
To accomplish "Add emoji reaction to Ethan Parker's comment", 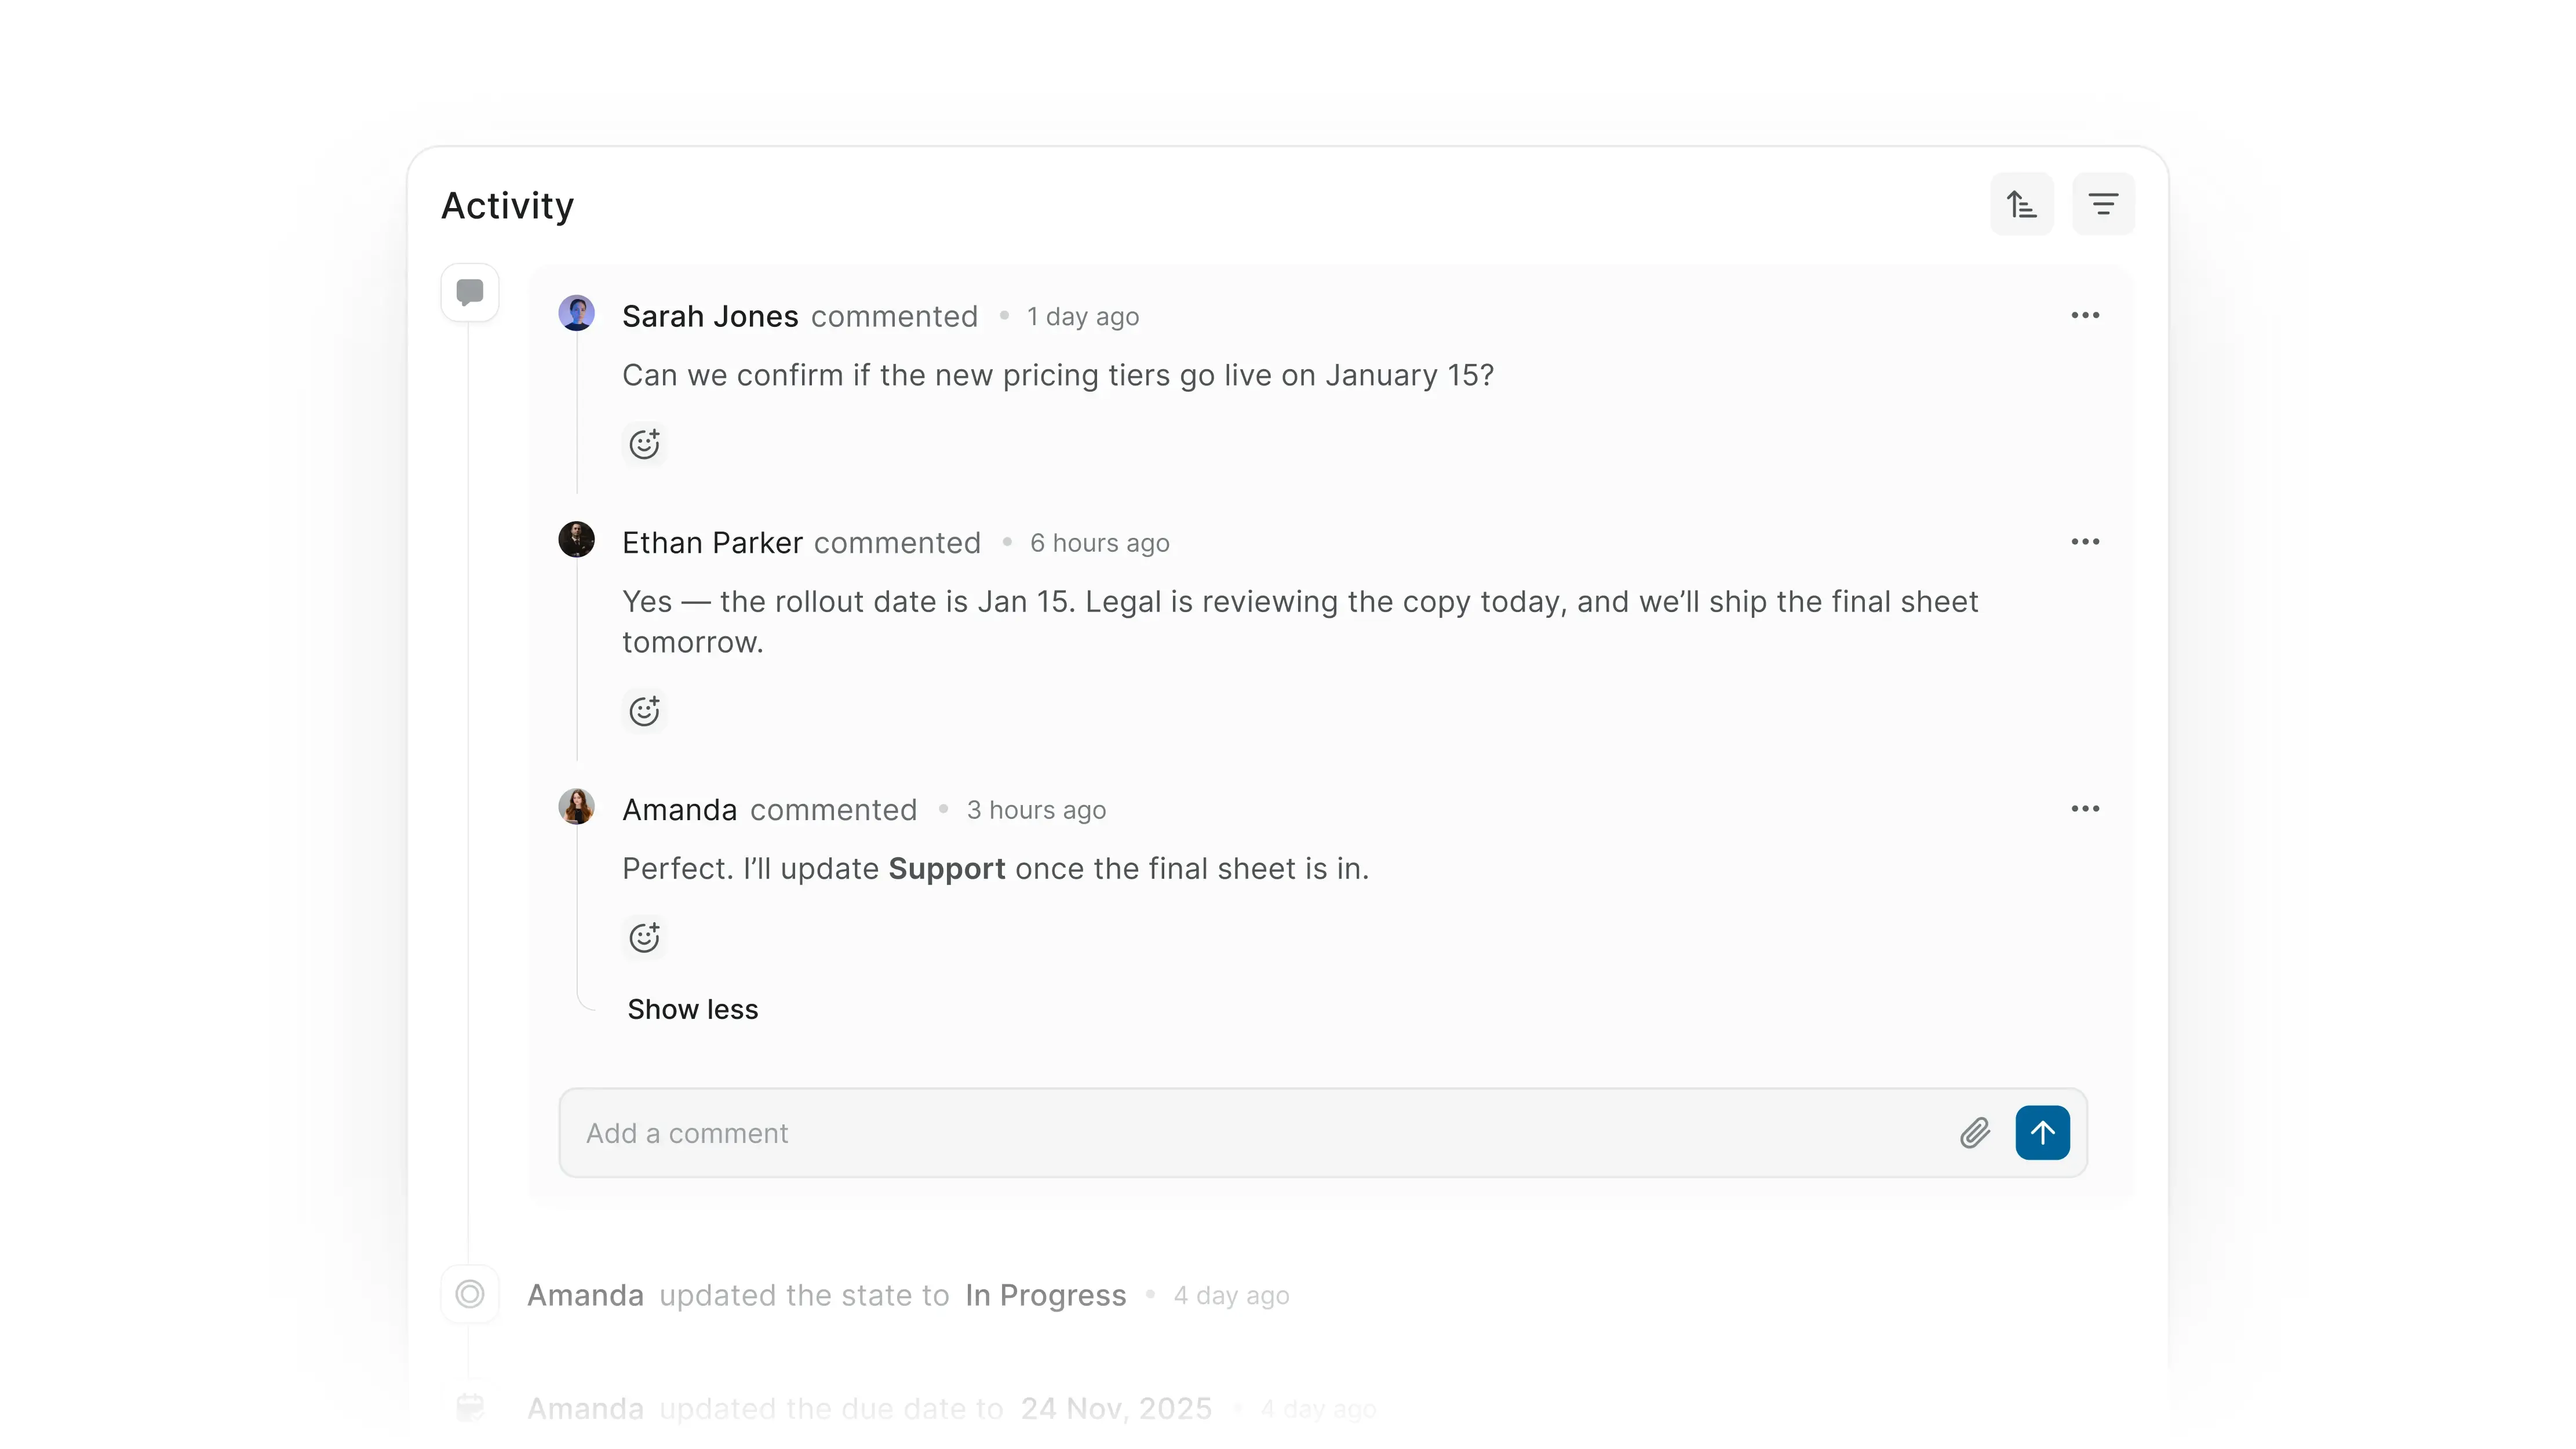I will pyautogui.click(x=645, y=710).
